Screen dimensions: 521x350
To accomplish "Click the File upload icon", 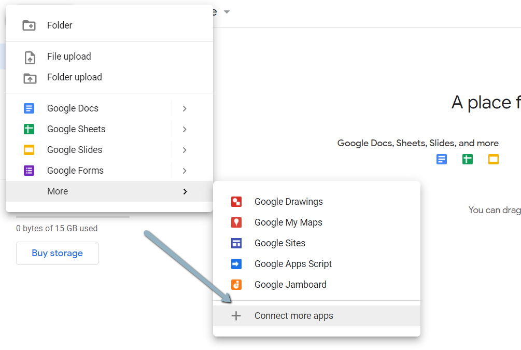I will coord(29,56).
